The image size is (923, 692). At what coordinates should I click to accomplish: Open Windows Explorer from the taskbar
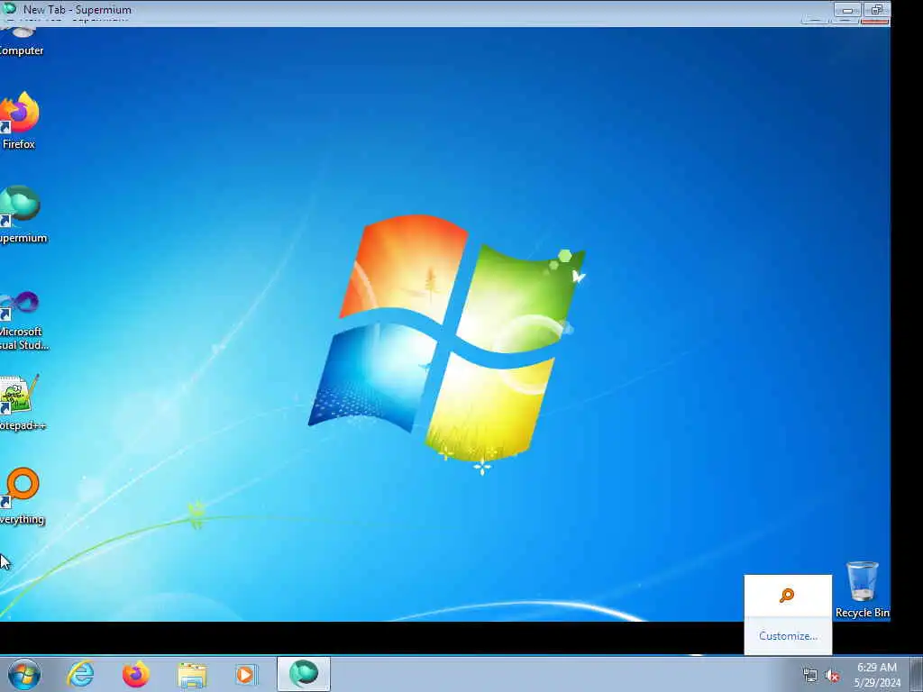192,674
